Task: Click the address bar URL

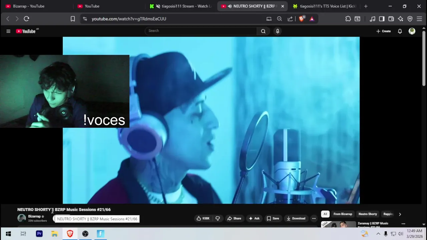Action: (129, 19)
